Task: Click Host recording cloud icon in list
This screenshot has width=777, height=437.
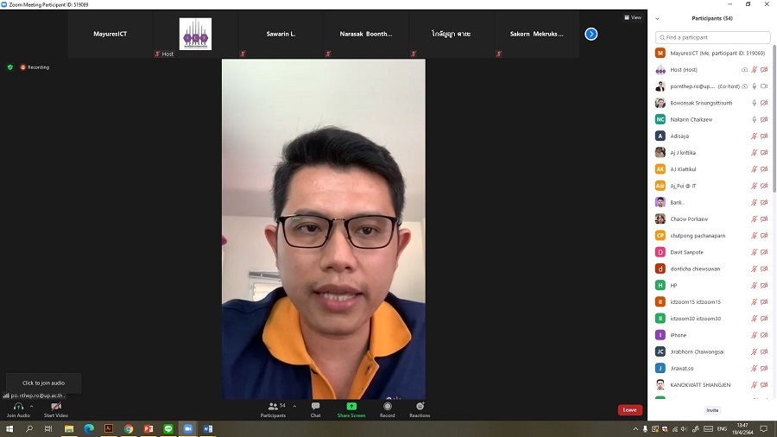Action: (744, 70)
